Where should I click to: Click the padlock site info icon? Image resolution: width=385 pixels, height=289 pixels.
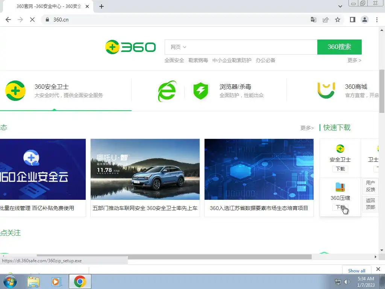48,20
